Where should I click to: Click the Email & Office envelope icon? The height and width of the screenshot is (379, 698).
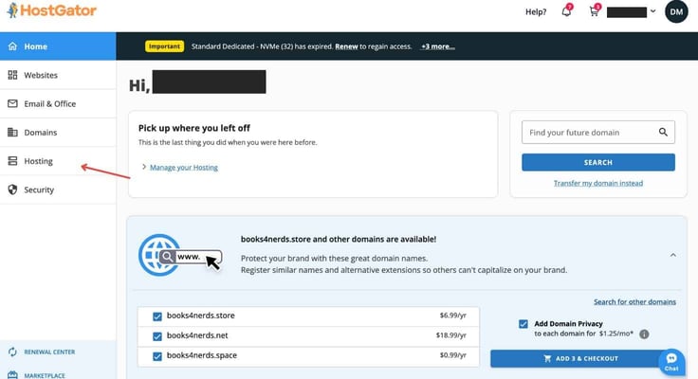pyautogui.click(x=12, y=103)
